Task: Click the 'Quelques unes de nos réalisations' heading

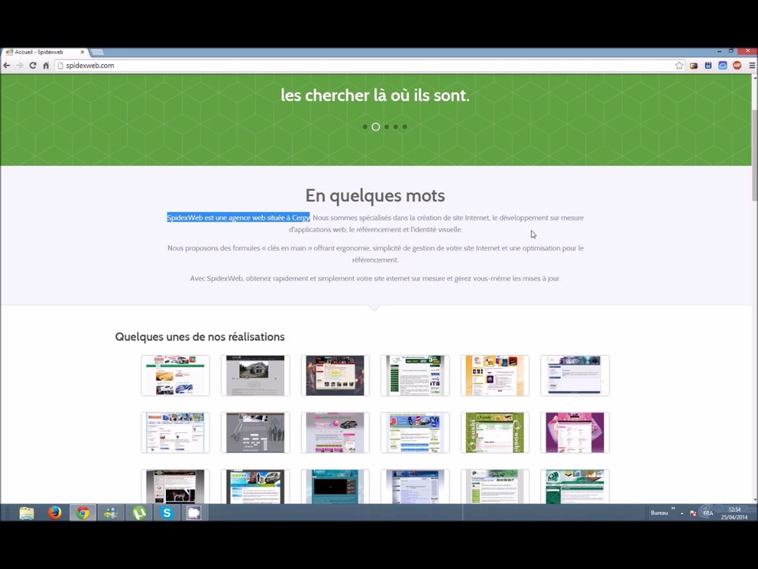Action: pos(200,337)
